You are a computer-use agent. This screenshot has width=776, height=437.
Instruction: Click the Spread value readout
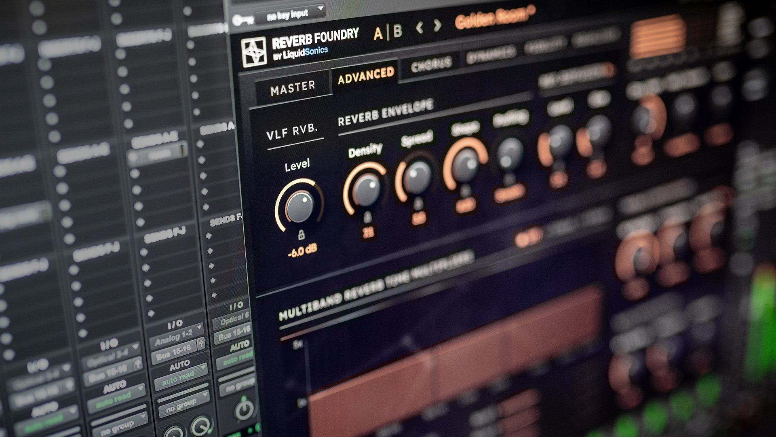click(419, 218)
